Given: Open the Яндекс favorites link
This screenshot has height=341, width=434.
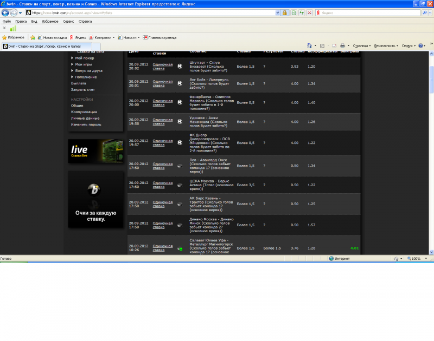Looking at the screenshot, I should click(78, 37).
